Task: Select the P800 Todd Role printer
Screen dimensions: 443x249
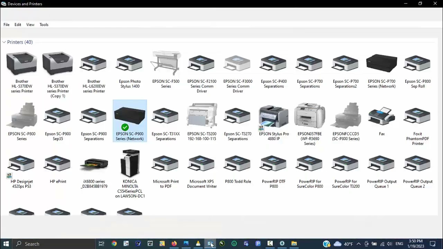Action: pos(238,169)
